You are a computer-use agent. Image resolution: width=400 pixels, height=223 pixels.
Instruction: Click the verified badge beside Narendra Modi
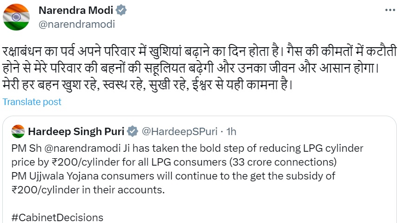coord(121,11)
